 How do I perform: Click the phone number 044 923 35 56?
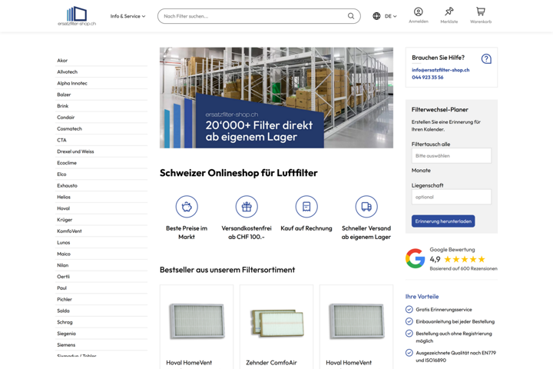[428, 78]
